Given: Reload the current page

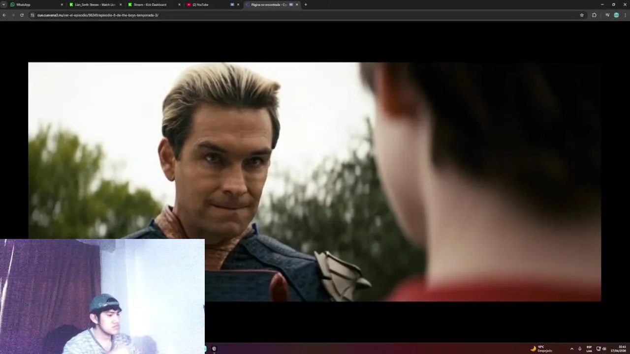Looking at the screenshot, I should coord(22,15).
